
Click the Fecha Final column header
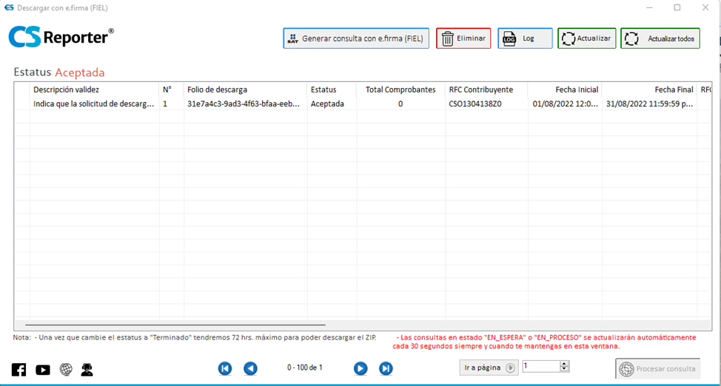click(x=649, y=89)
